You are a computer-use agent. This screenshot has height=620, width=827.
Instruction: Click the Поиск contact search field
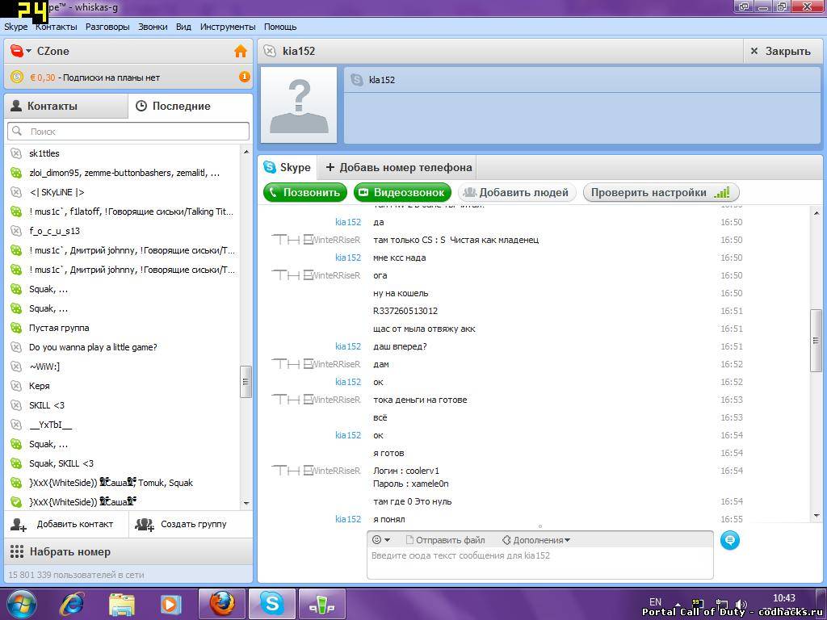point(128,132)
